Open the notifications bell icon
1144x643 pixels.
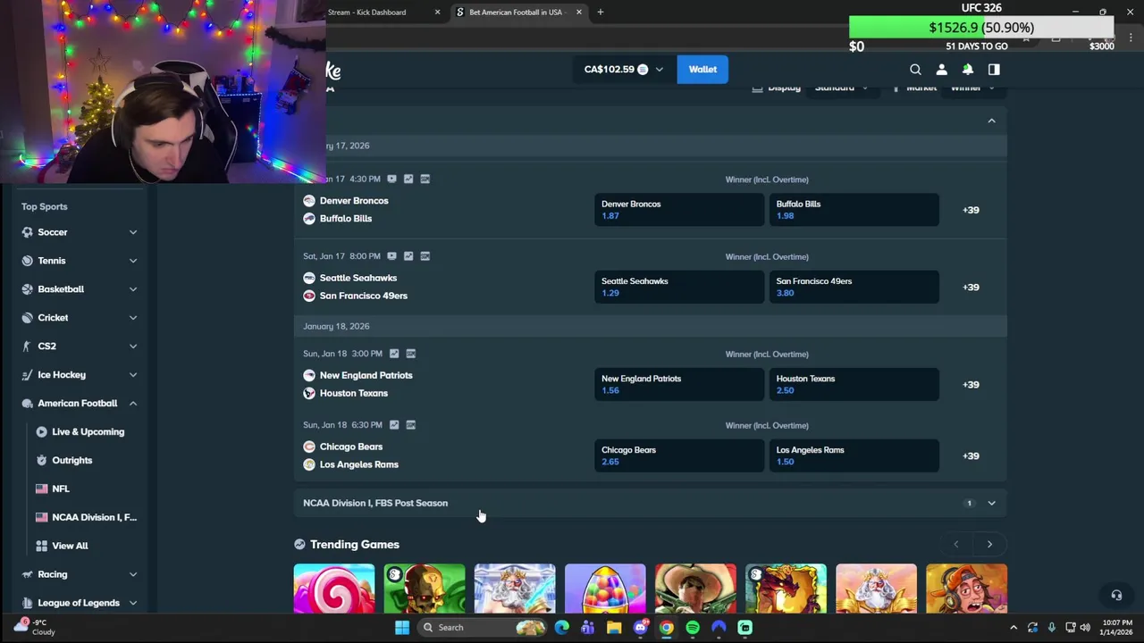(x=967, y=70)
